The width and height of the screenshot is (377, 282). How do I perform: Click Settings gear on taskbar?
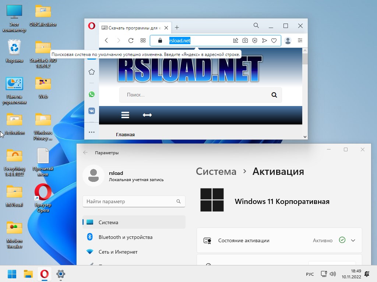(x=61, y=274)
